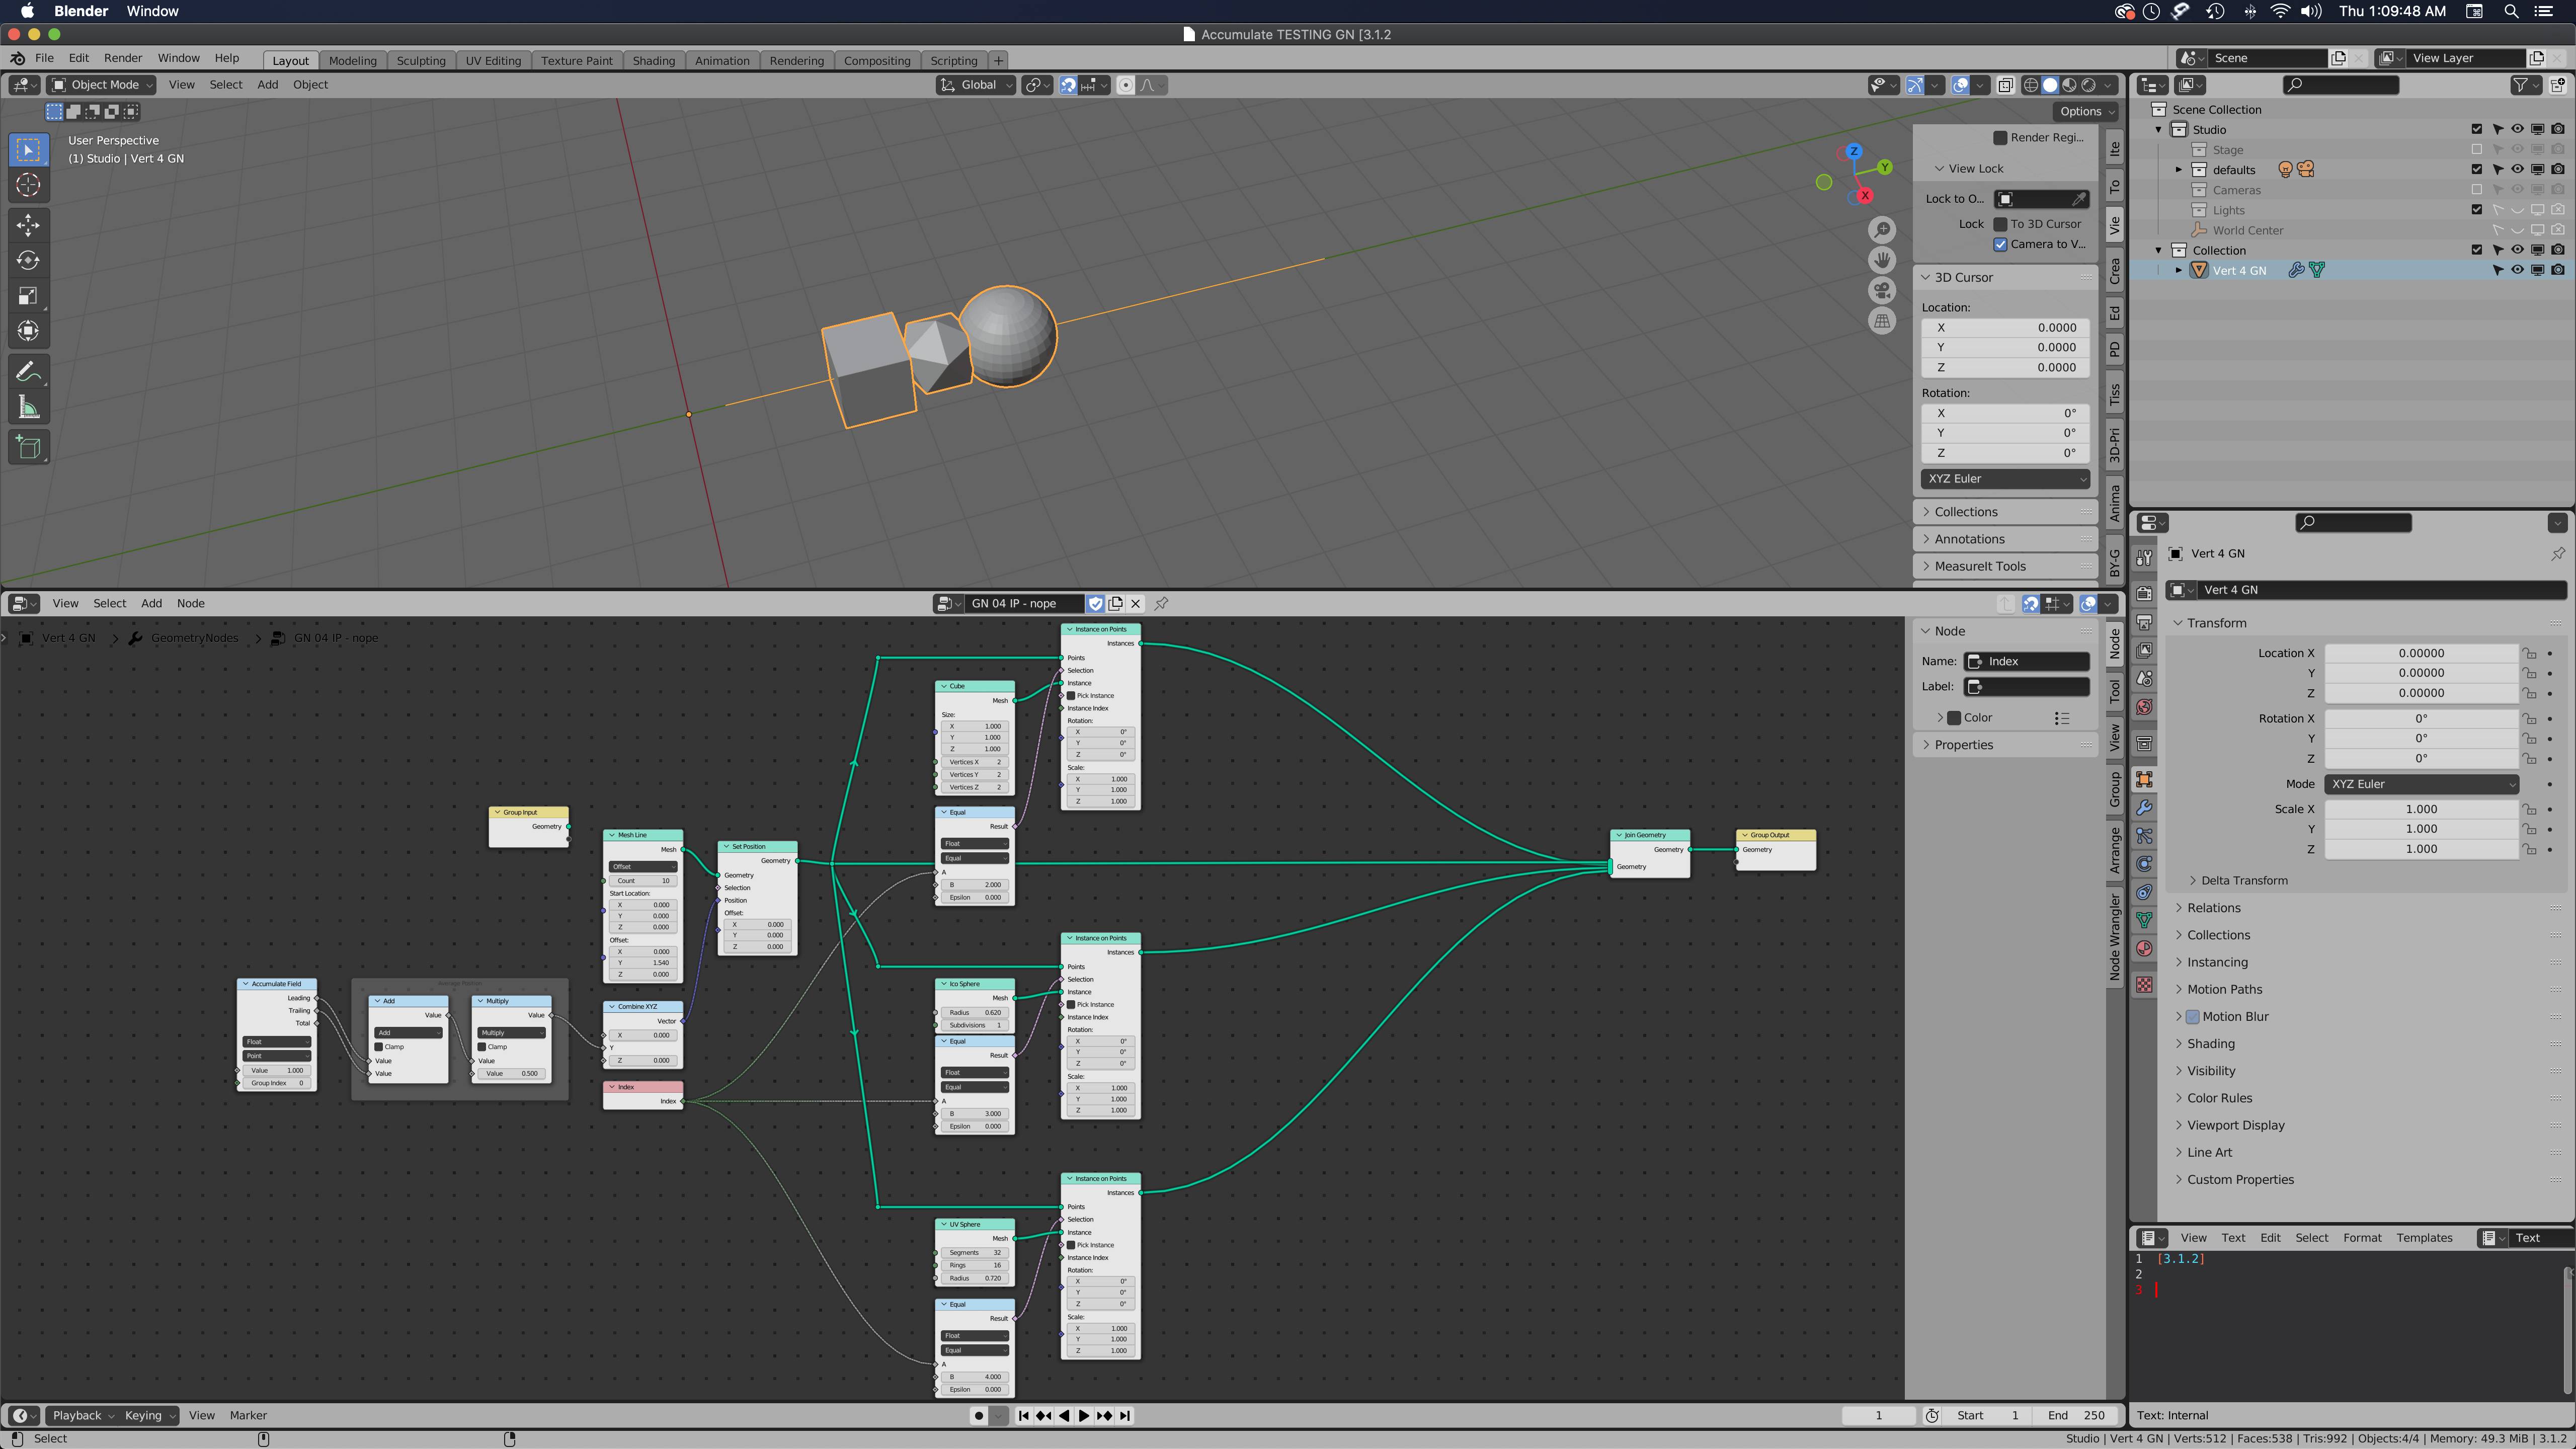Click the viewport pan hand gizmo
The image size is (2576, 1449).
(1882, 260)
